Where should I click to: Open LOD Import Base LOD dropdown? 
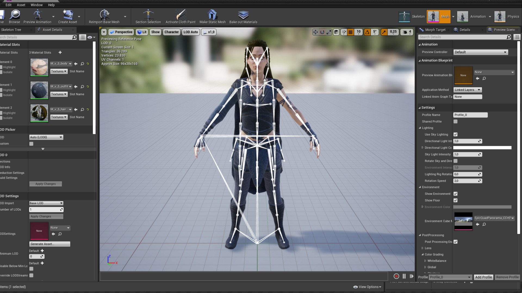46,203
